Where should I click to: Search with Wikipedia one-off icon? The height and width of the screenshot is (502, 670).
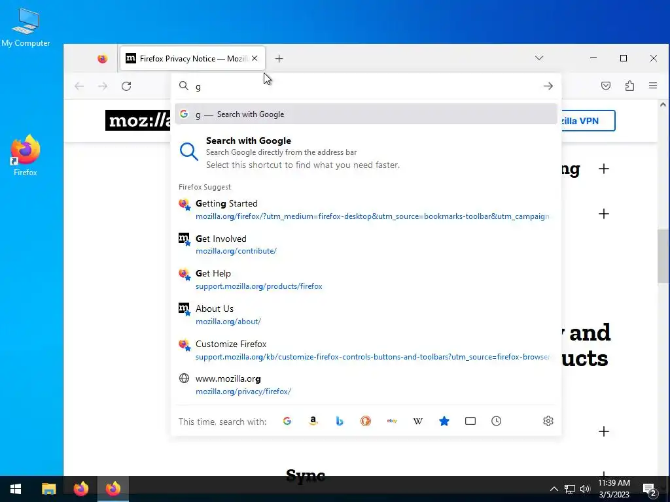[x=418, y=422]
